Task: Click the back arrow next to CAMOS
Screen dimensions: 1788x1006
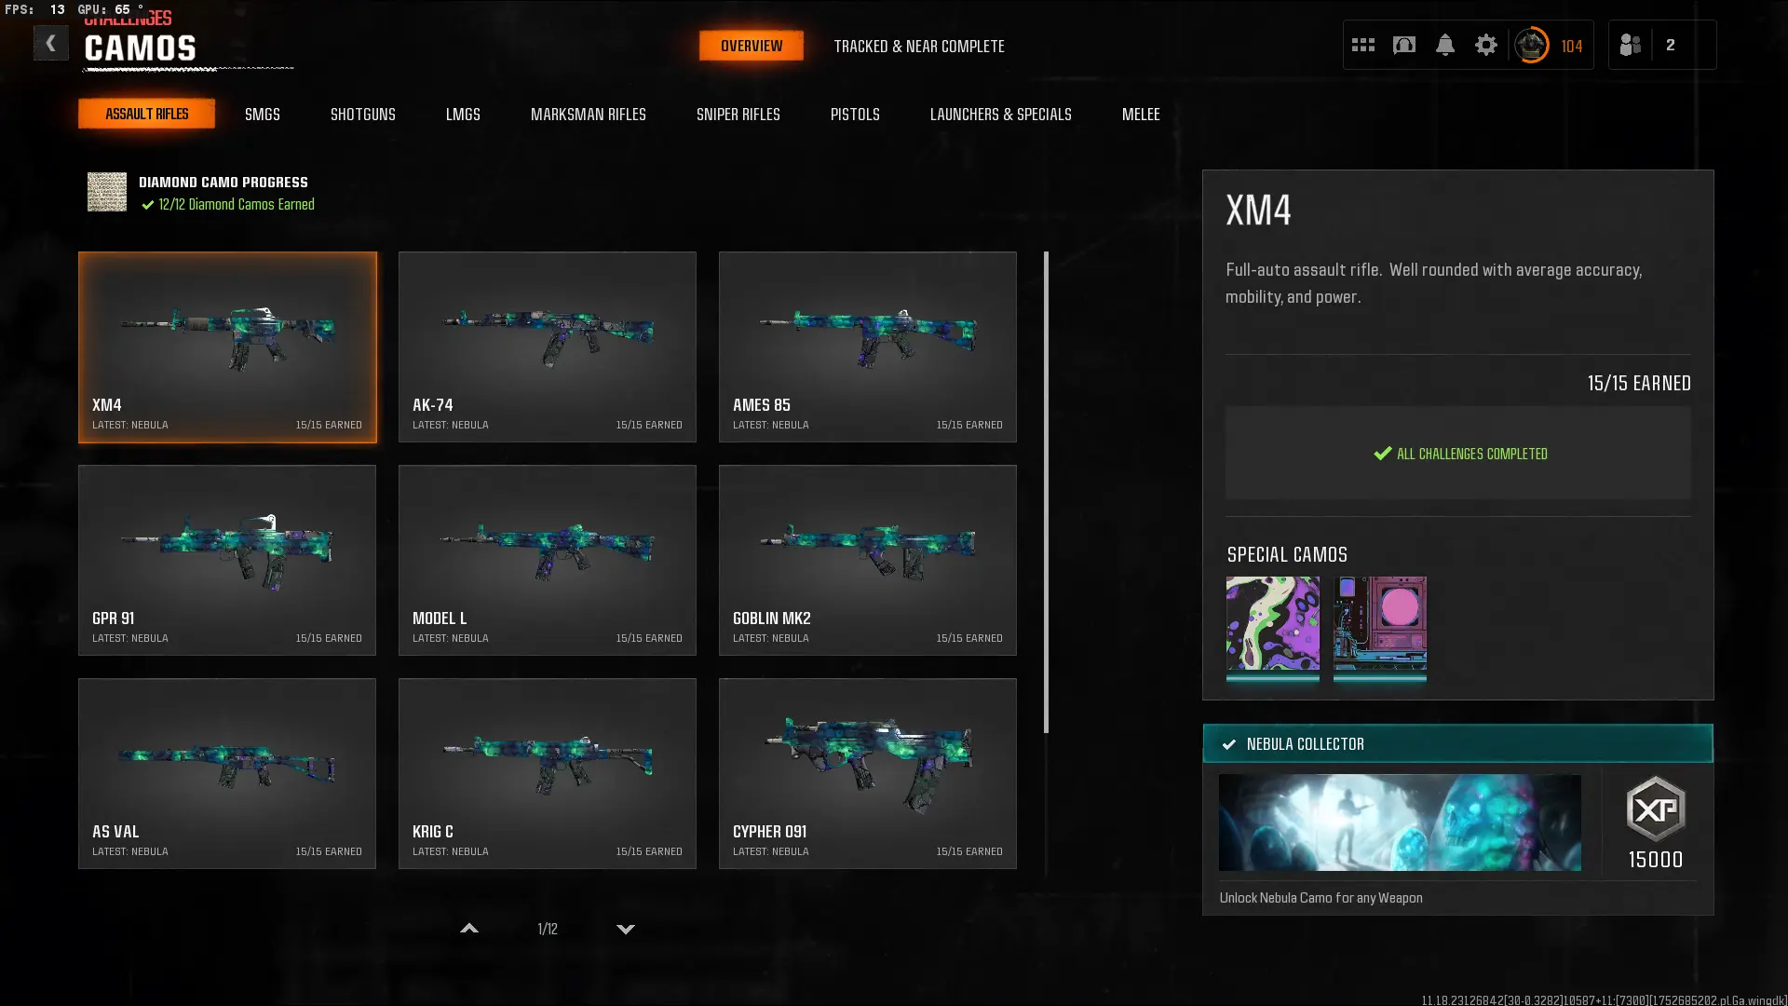Action: point(50,44)
